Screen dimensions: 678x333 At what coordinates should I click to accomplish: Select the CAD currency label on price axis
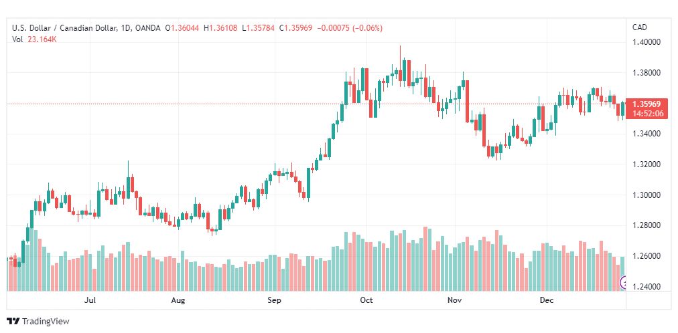pos(640,27)
